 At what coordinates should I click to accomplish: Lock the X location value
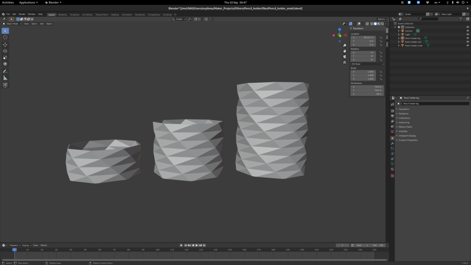tap(380, 37)
